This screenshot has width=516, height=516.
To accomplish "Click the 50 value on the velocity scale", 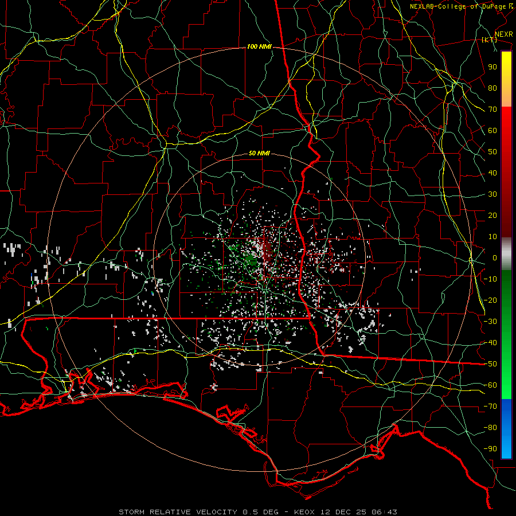I will pos(492,152).
